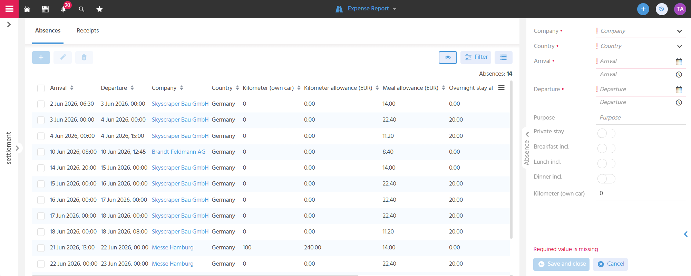The image size is (691, 276).
Task: Enable Lunch incl. switch
Action: [606, 163]
